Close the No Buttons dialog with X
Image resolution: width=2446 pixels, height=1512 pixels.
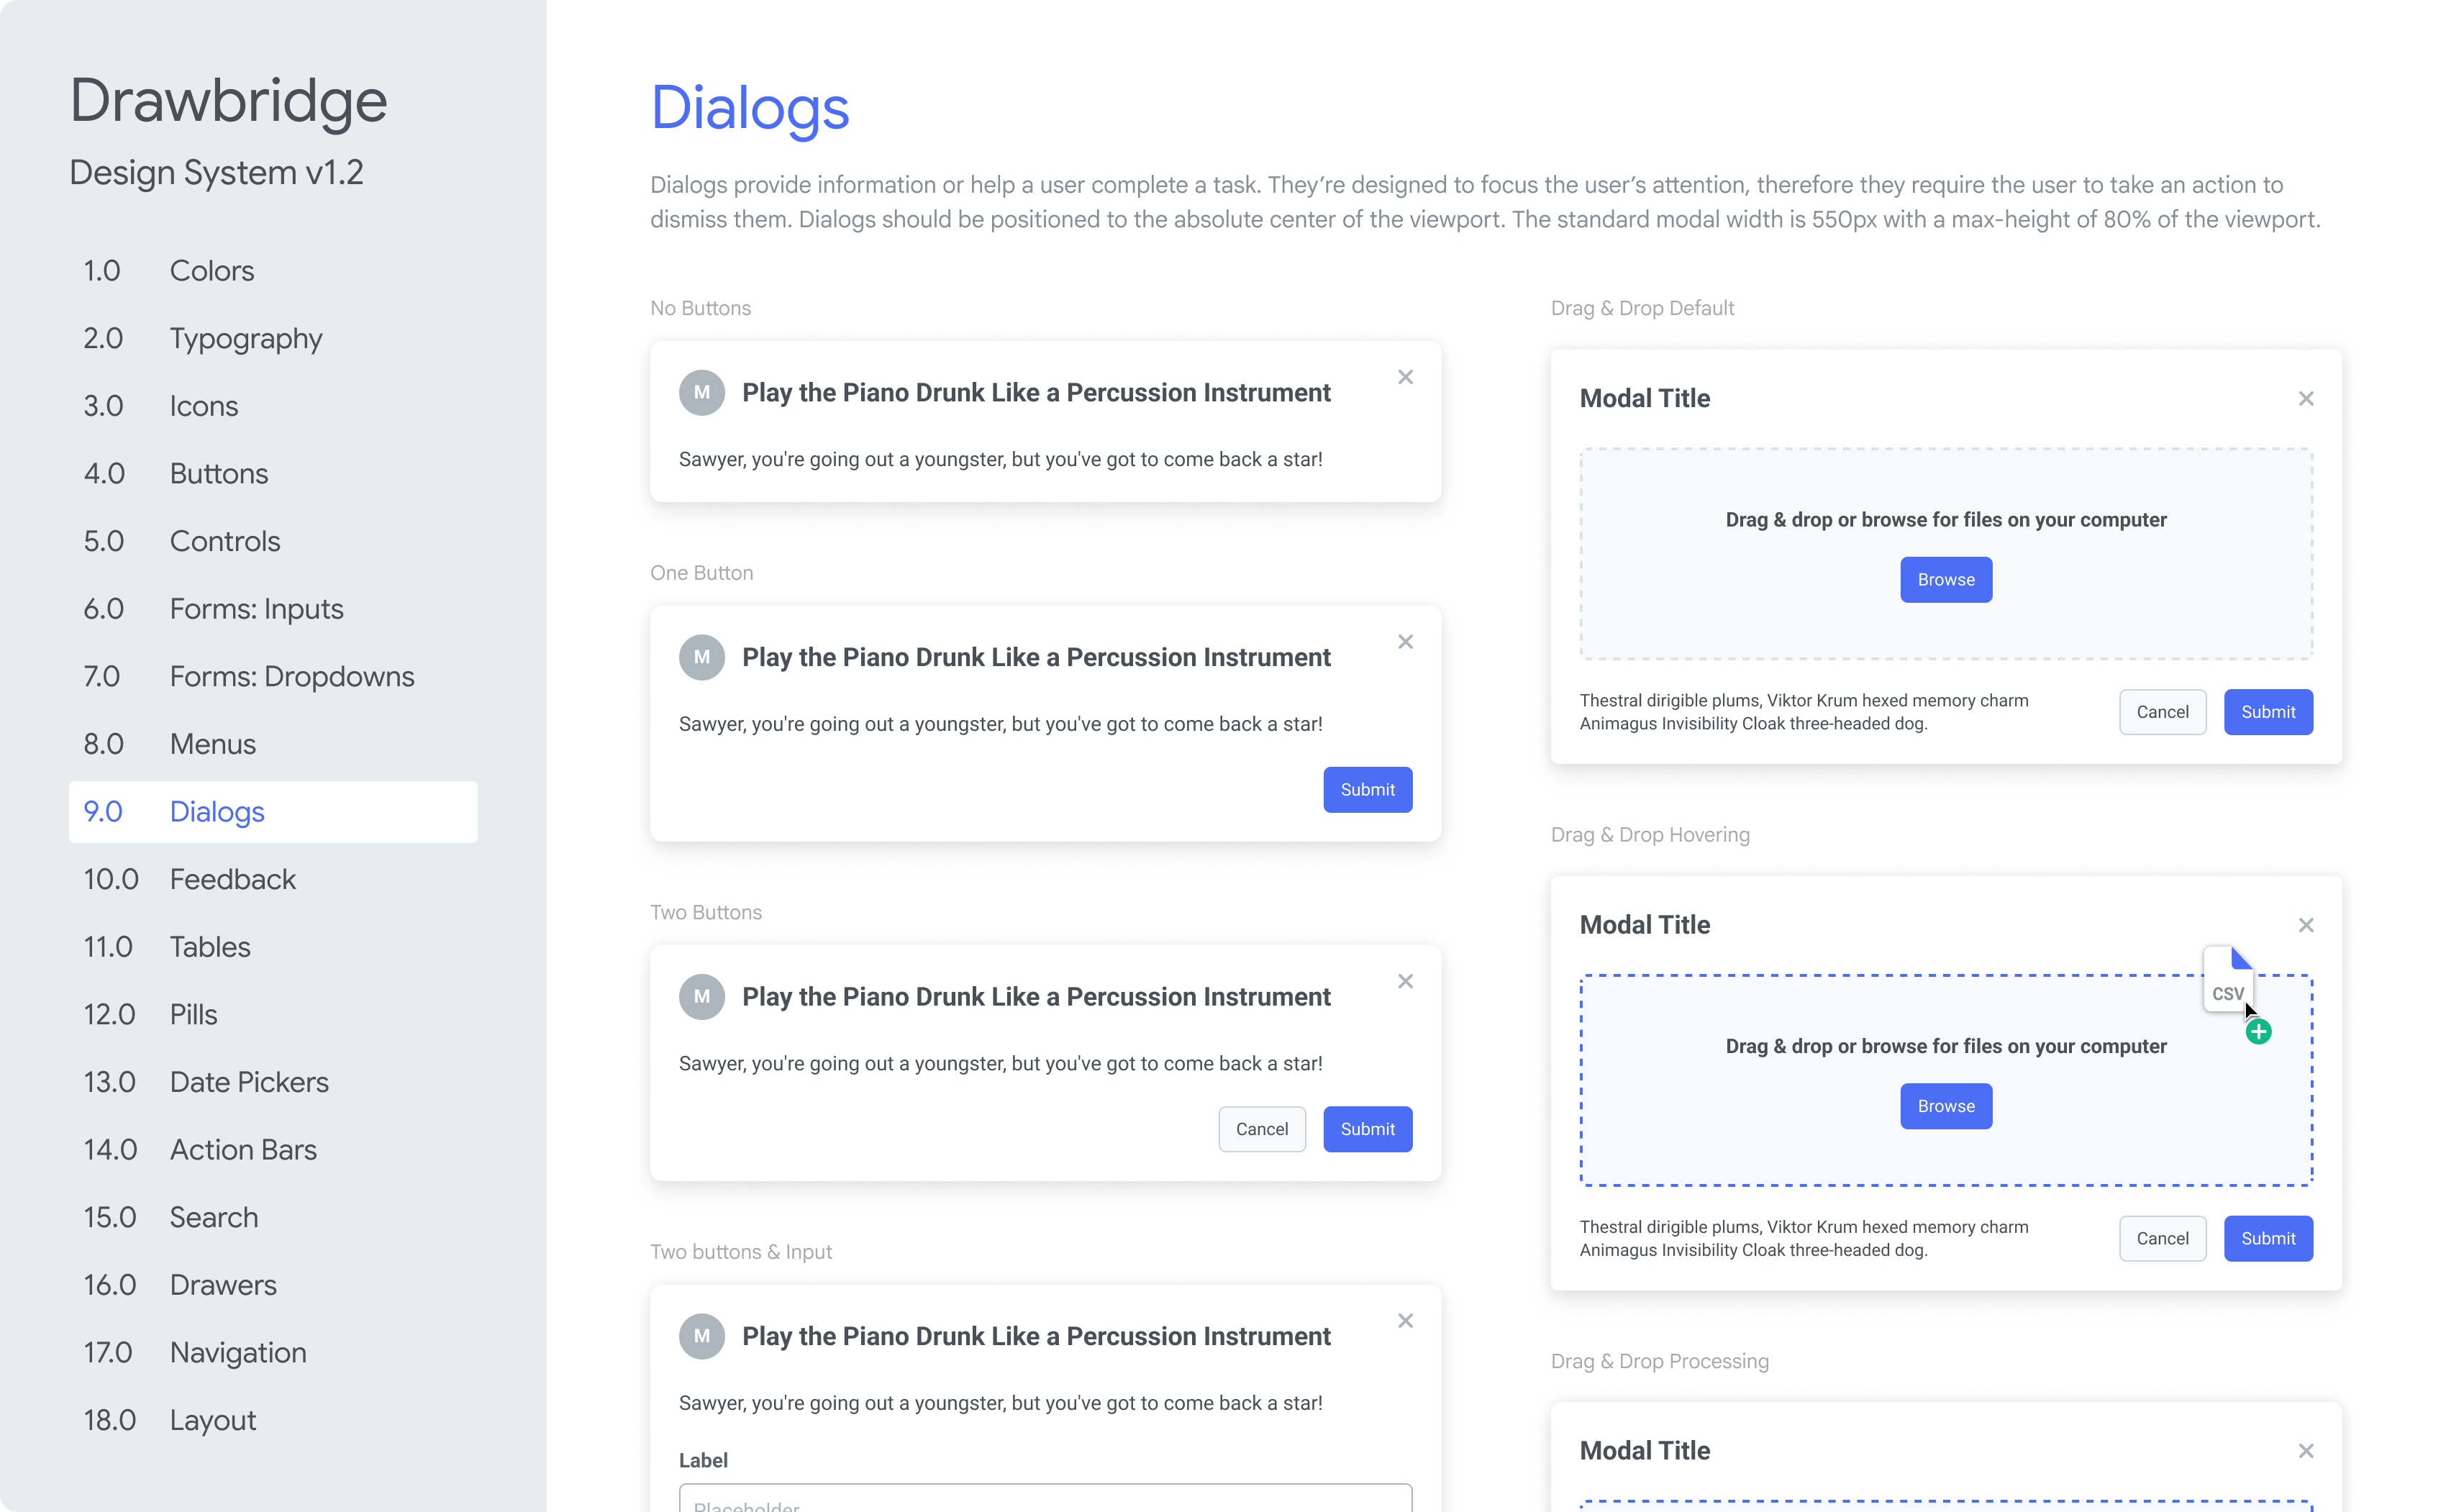(1405, 377)
